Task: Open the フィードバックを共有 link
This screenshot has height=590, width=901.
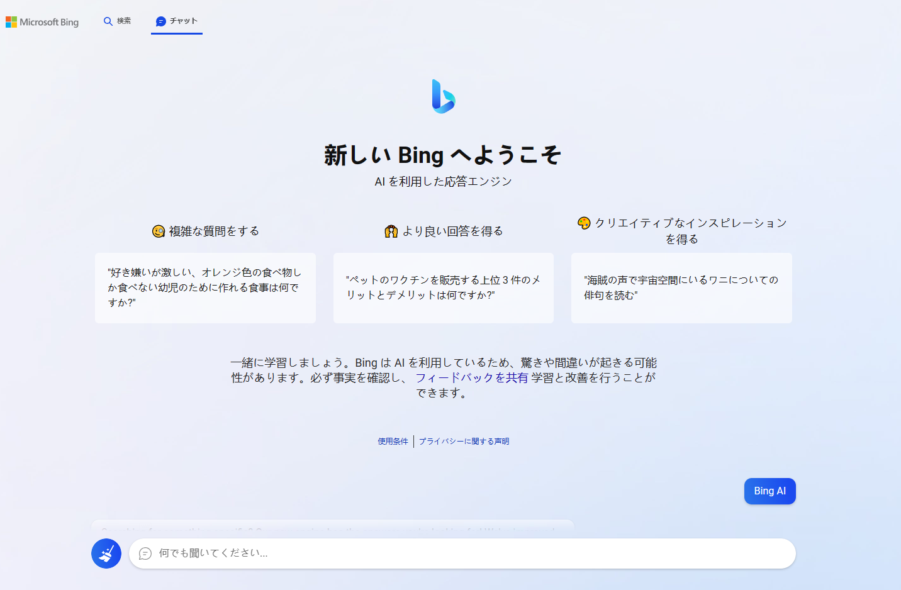Action: tap(471, 378)
